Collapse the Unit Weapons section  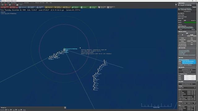(x=195, y=48)
